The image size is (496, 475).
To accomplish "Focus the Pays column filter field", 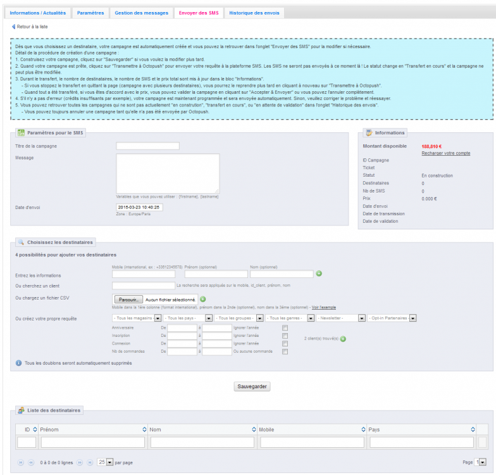I will coord(421,442).
